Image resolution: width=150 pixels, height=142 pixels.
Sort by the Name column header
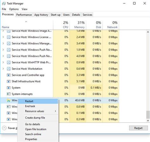coord(27,25)
